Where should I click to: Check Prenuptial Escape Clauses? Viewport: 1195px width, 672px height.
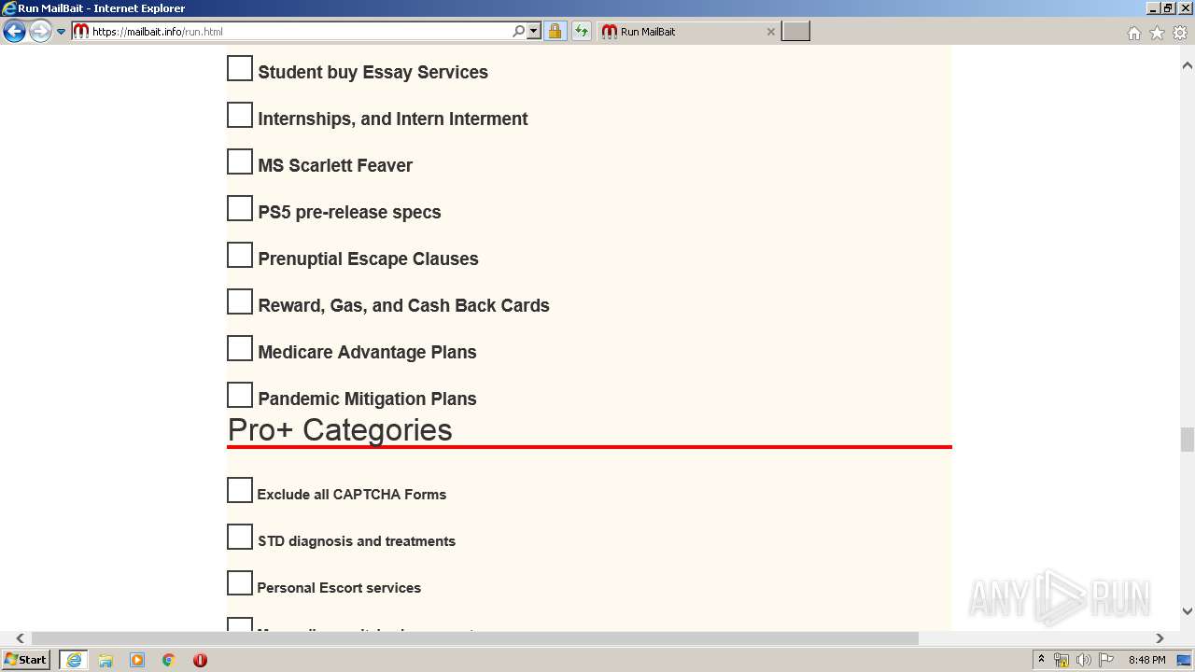(240, 255)
